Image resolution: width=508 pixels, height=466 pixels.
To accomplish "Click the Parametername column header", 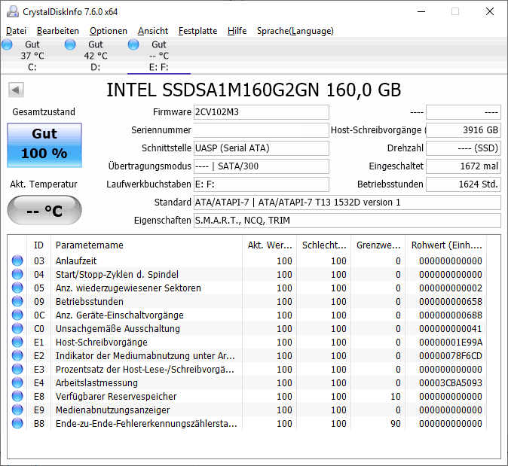I will pyautogui.click(x=146, y=245).
